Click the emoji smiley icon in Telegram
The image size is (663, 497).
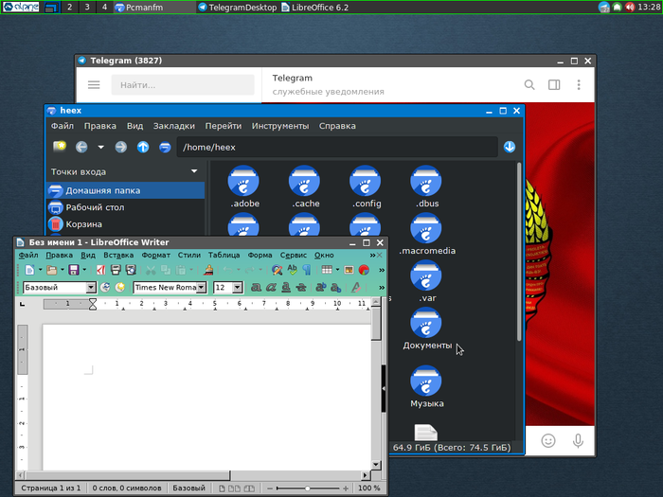[x=547, y=440]
